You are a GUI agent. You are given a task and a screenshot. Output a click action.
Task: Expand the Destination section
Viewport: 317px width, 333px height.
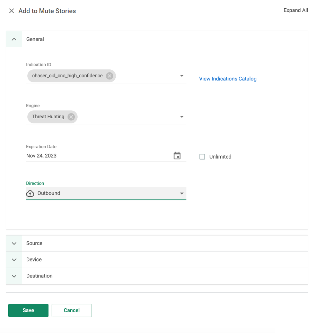click(x=14, y=276)
